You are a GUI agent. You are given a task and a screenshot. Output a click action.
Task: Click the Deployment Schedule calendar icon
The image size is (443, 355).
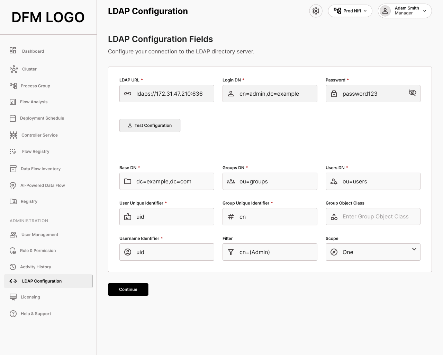point(13,118)
